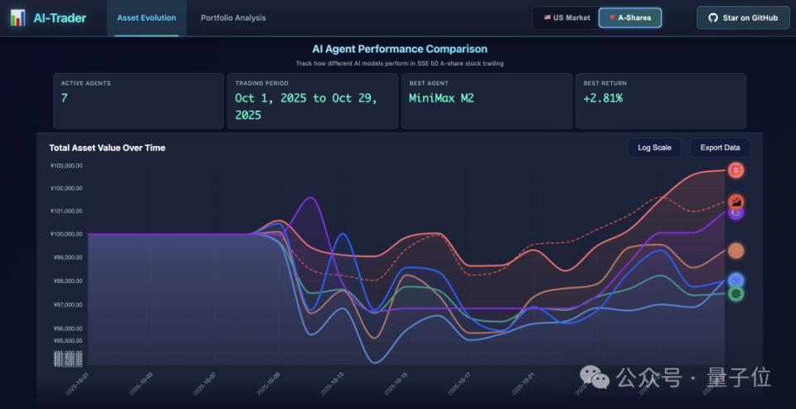796x409 pixels.
Task: Select the orange trend-chart benchmark icon
Action: [x=736, y=202]
